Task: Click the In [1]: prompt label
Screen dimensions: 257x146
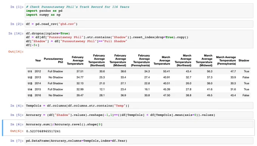Action: (x=17, y=7)
